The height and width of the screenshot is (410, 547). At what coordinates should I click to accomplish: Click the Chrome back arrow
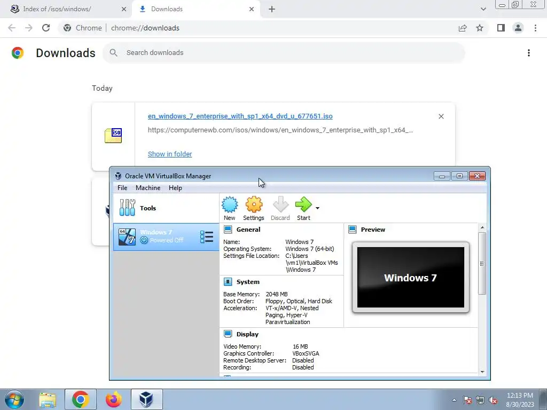tap(12, 28)
